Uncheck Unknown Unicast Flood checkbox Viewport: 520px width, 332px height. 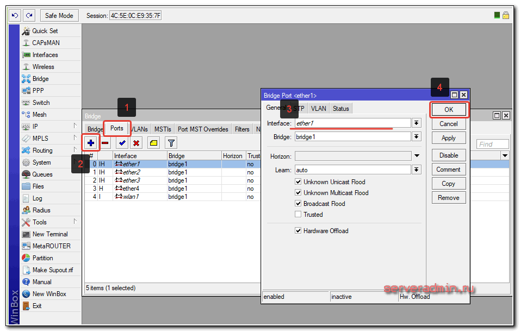298,182
